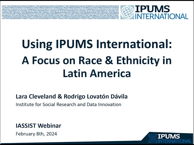Click 'Institute for Social Research and Data Innovation'
Image resolution: width=194 pixels, height=145 pixels.
click(69, 105)
